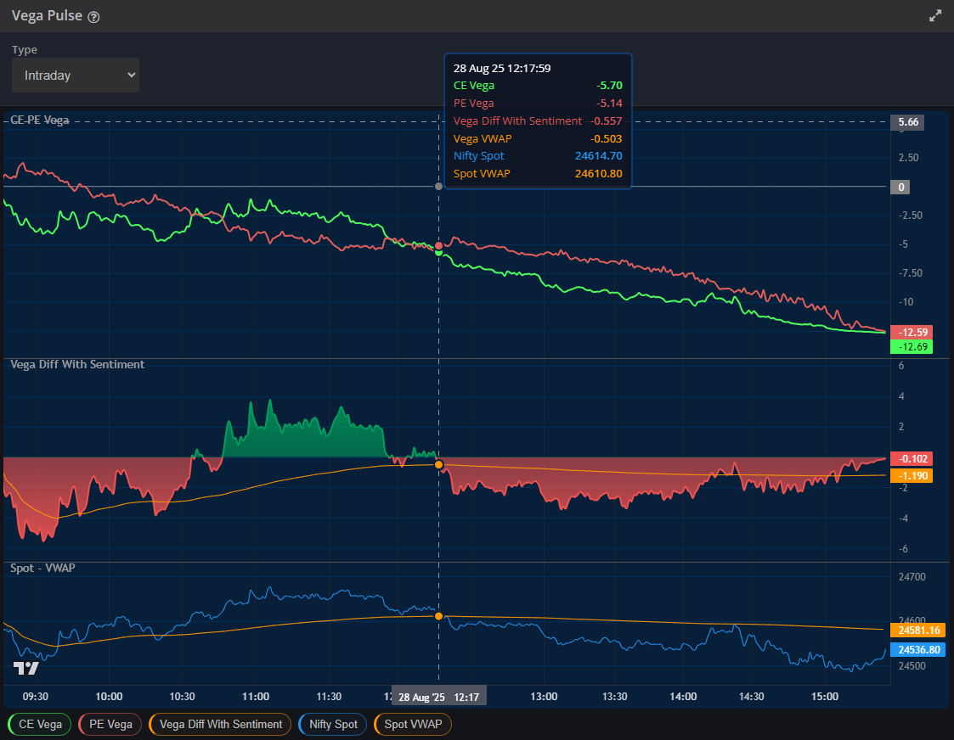This screenshot has width=954, height=740.
Task: Toggle the PE Vega series visibility
Action: tap(110, 725)
